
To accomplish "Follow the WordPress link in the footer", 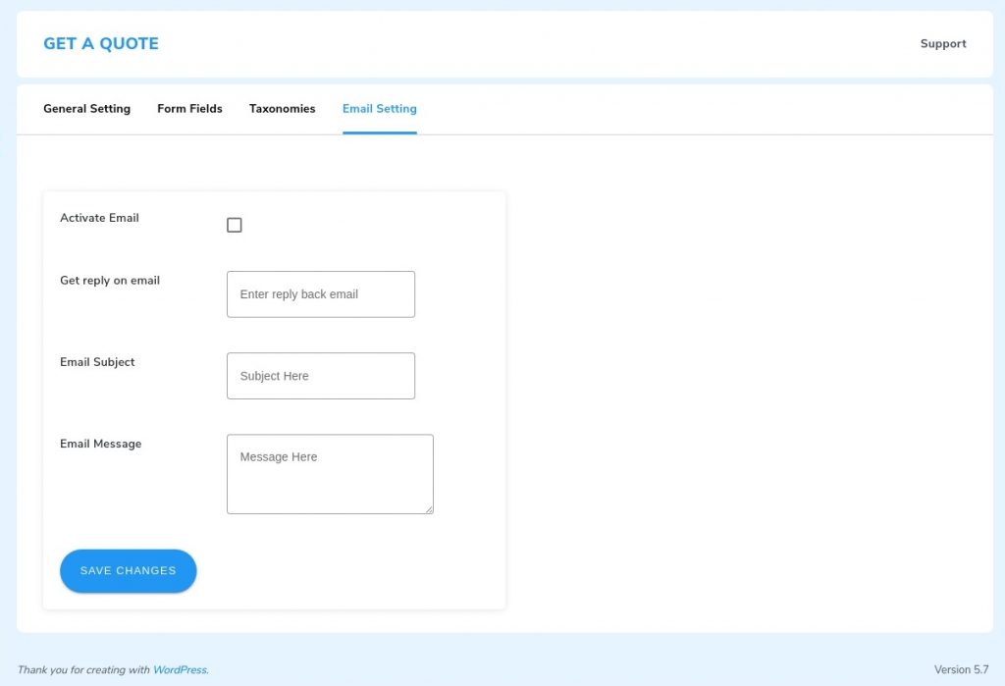I will [180, 669].
